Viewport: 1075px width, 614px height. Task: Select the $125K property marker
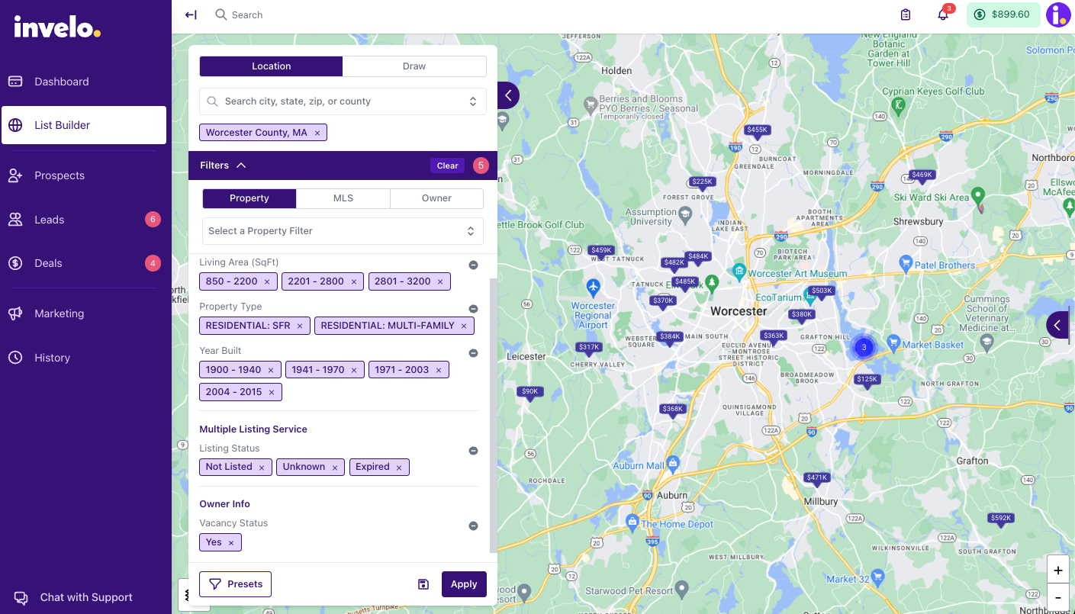tap(867, 380)
